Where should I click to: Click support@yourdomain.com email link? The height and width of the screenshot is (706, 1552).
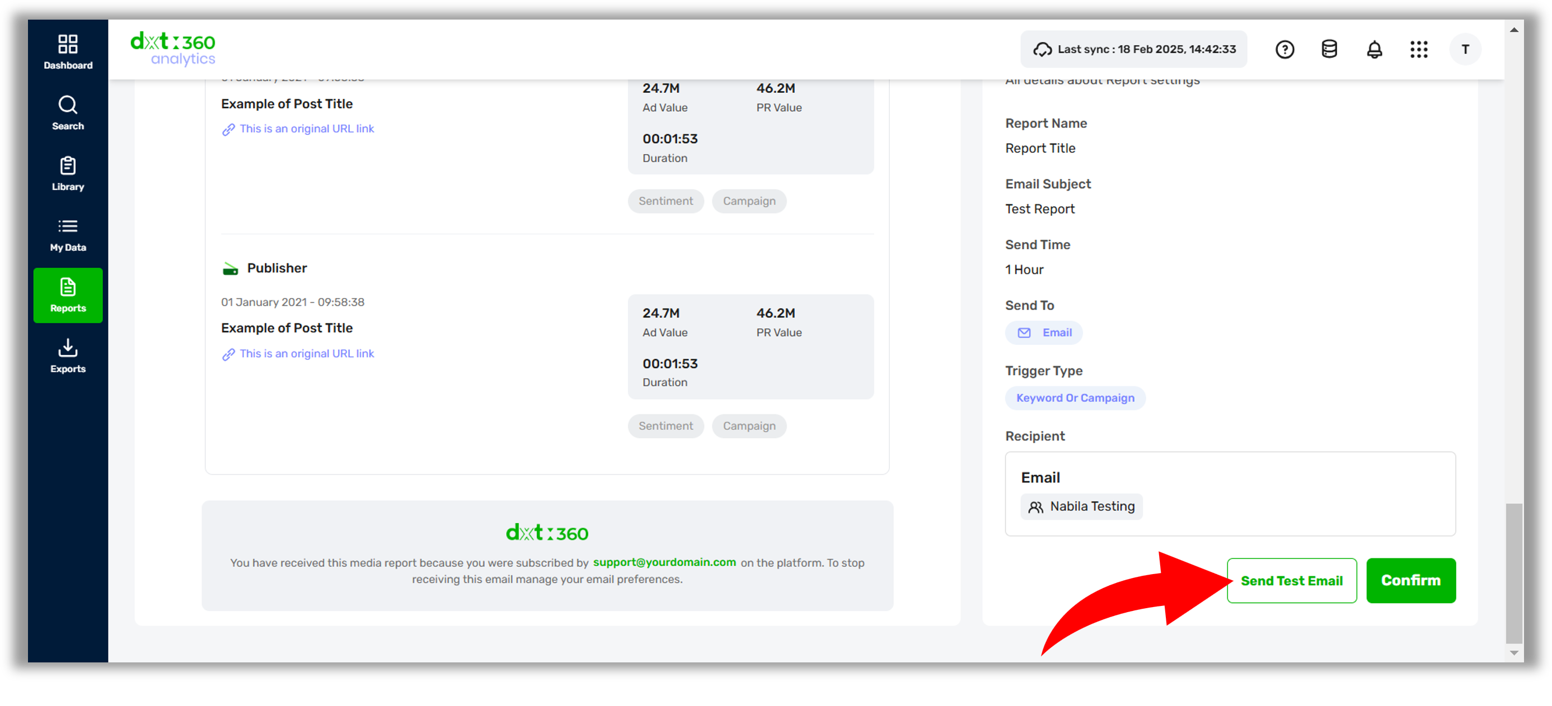[x=664, y=562]
